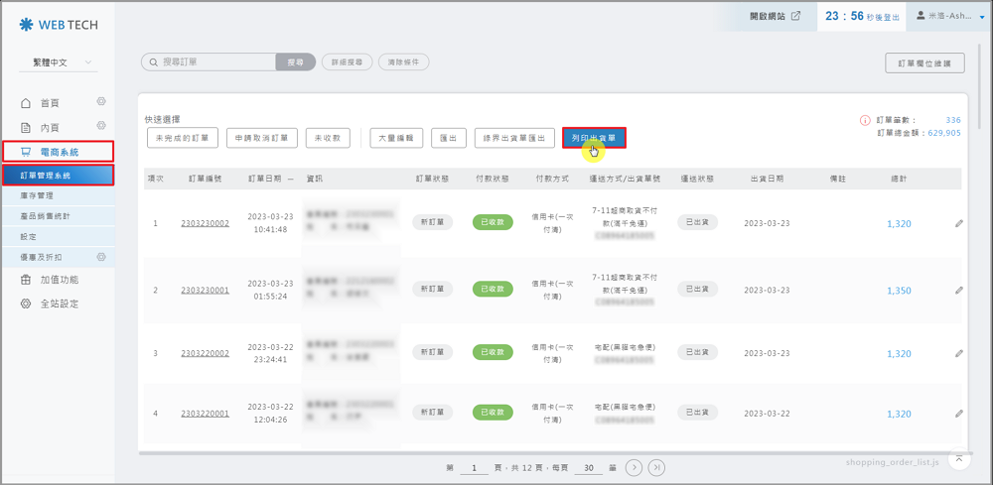Click the scroll-to-top arrow button
This screenshot has width=993, height=485.
957,458
